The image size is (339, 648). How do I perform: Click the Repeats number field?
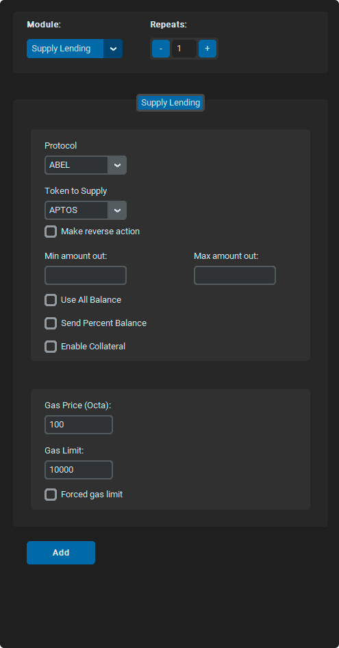184,49
